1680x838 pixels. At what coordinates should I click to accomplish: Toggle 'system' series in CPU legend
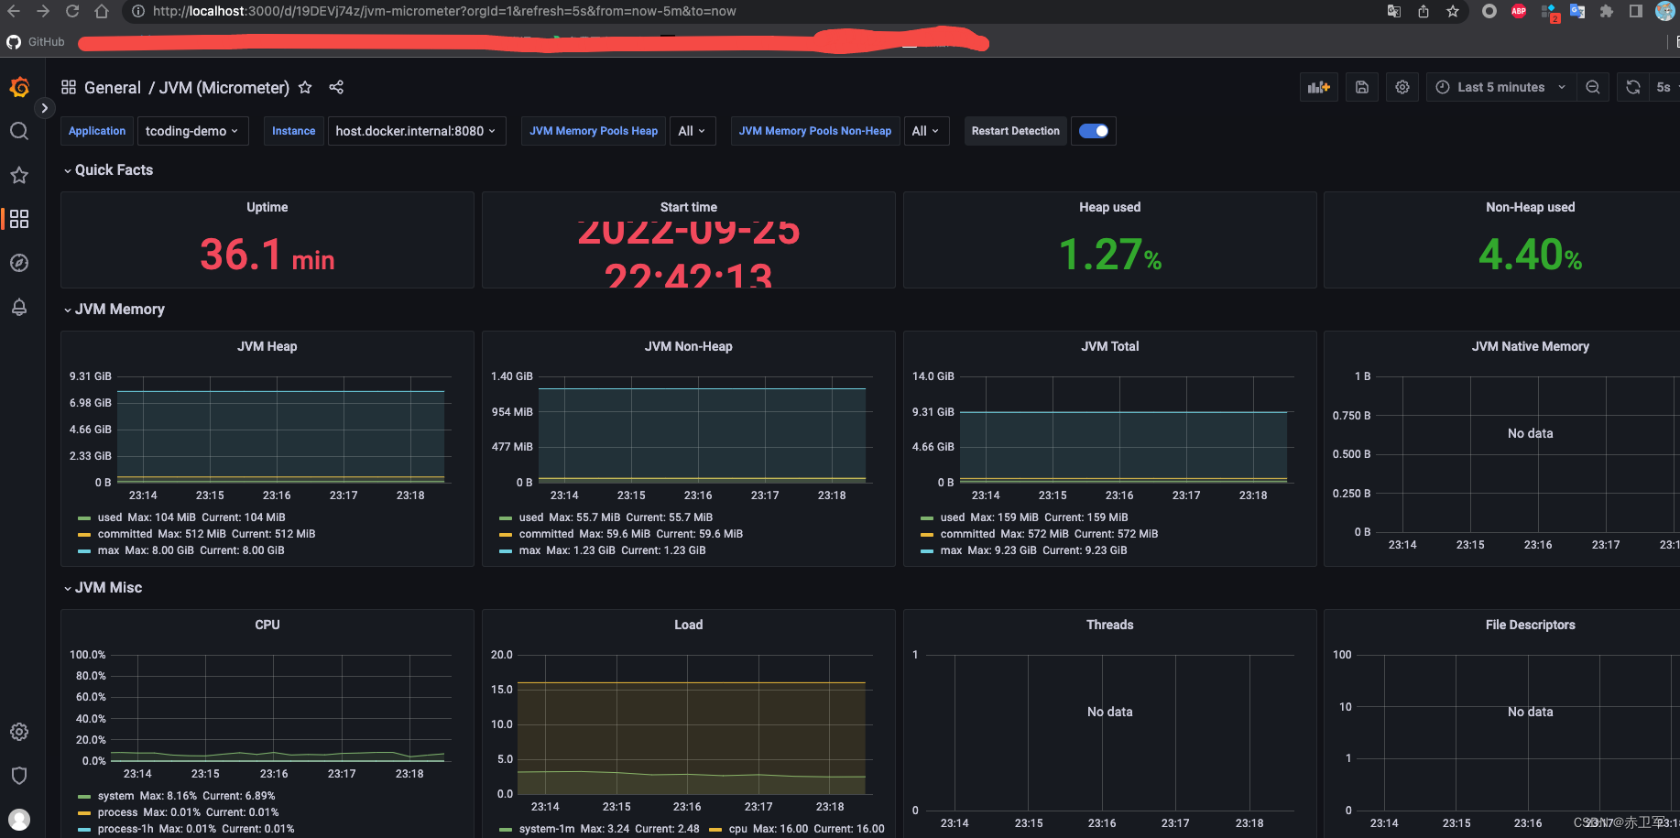115,796
